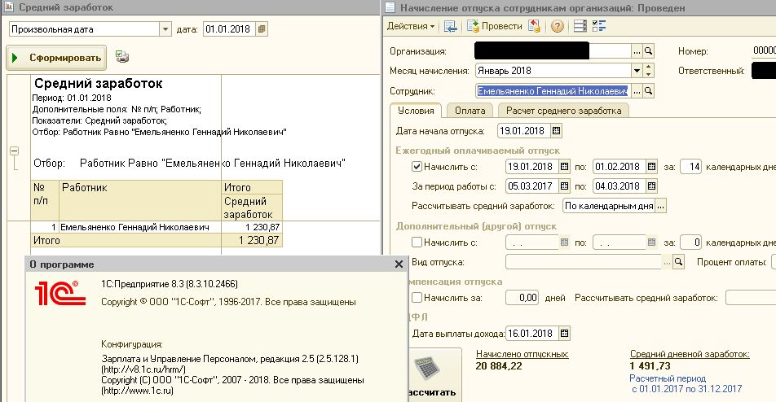Click the ellipsis button for Сотрудник
The image size is (776, 402).
637,91
